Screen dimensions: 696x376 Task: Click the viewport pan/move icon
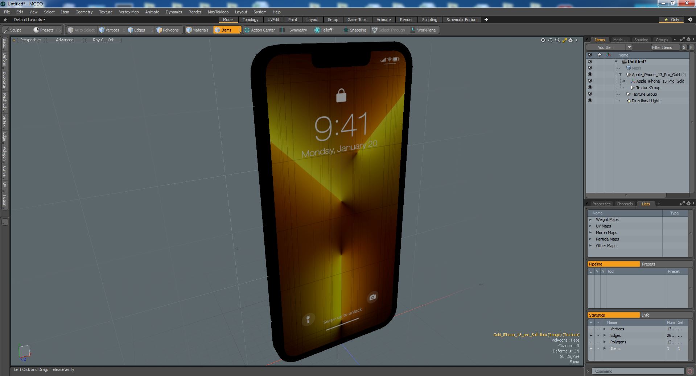click(x=543, y=40)
